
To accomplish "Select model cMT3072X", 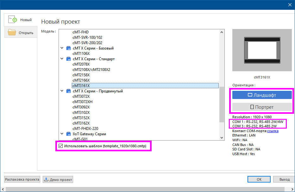I will [81, 96].
